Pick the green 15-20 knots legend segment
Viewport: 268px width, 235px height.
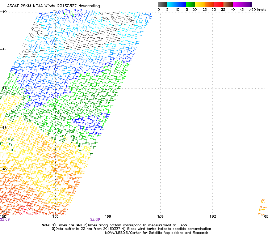tap(190, 4)
